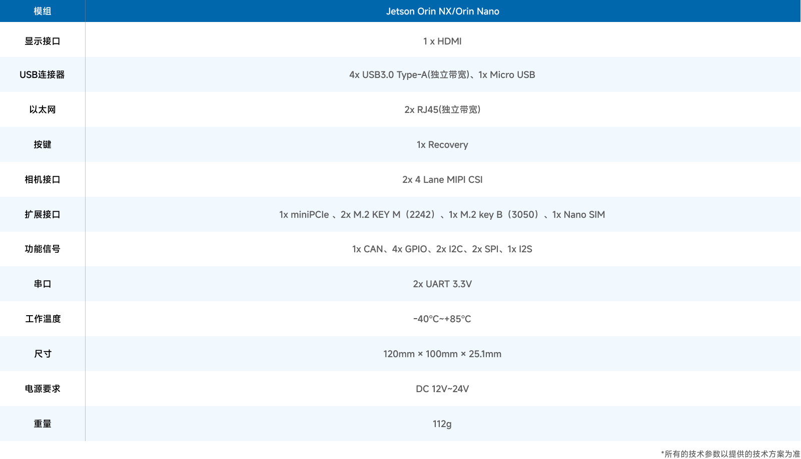This screenshot has width=801, height=459.
Task: Click the 串口 row label
Action: coord(43,284)
